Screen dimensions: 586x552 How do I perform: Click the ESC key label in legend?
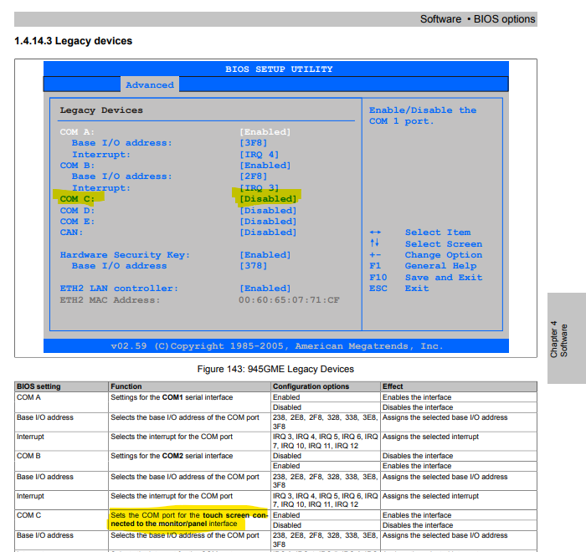(x=378, y=289)
